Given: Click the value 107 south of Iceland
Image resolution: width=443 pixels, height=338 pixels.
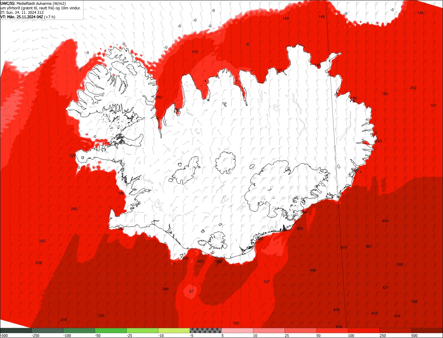Looking at the screenshot, I should click(266, 282).
